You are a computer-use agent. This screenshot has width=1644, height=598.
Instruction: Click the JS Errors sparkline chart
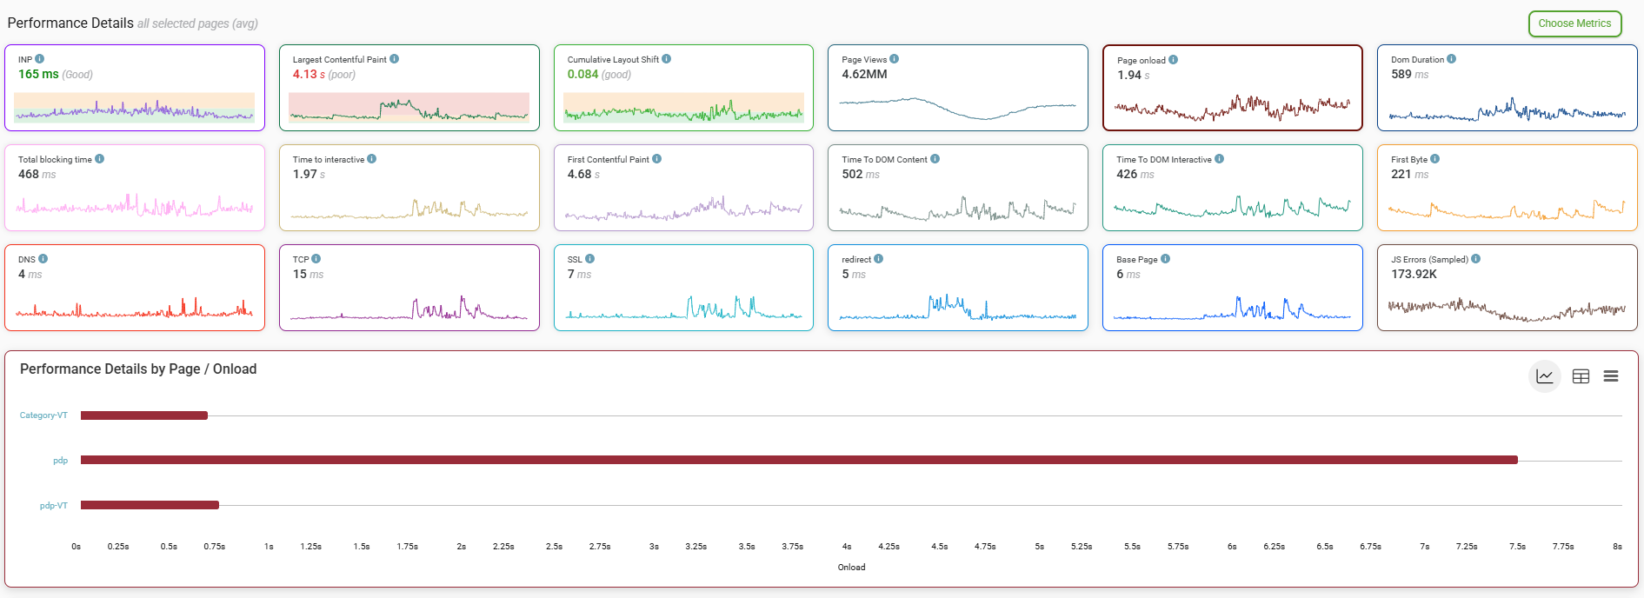coord(1507,309)
